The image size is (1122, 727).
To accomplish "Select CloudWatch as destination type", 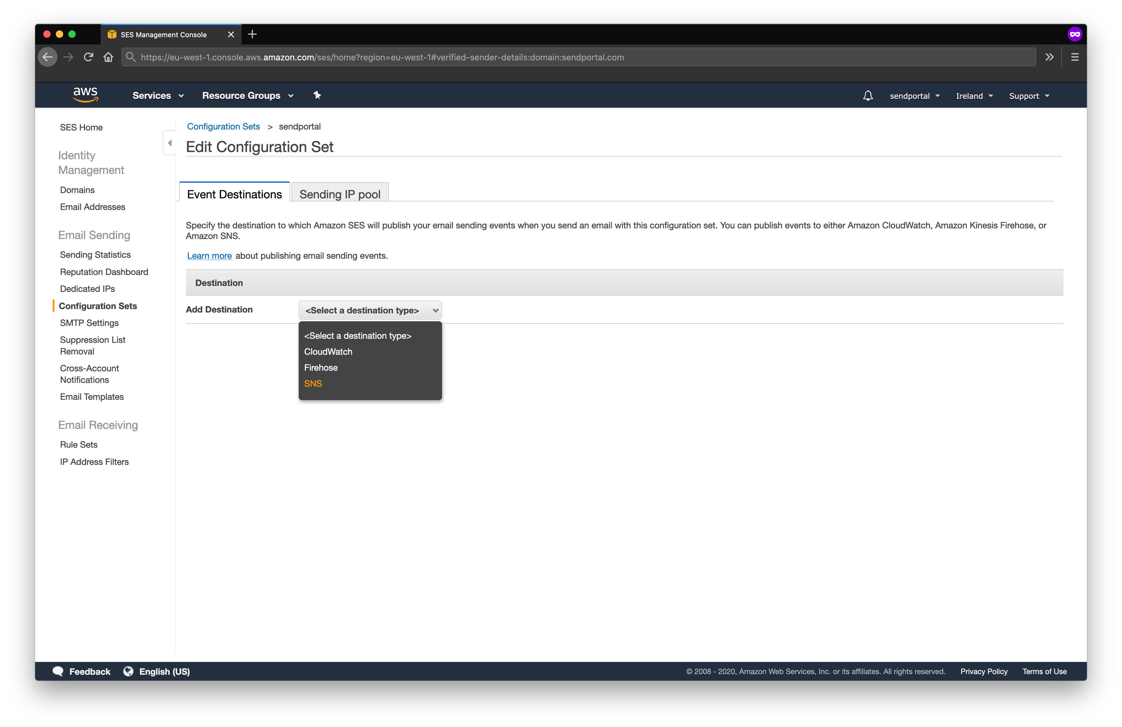I will [328, 351].
